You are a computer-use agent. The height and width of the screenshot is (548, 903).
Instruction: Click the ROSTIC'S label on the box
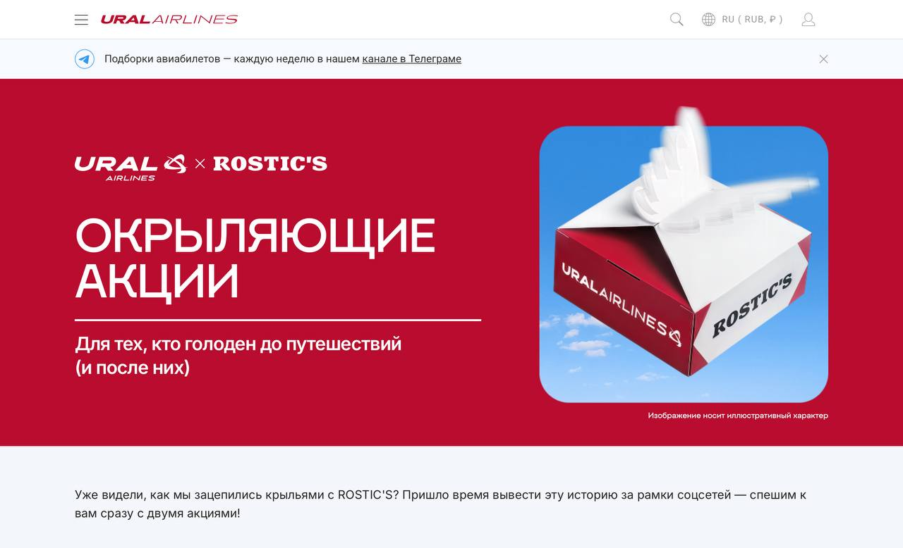click(752, 306)
